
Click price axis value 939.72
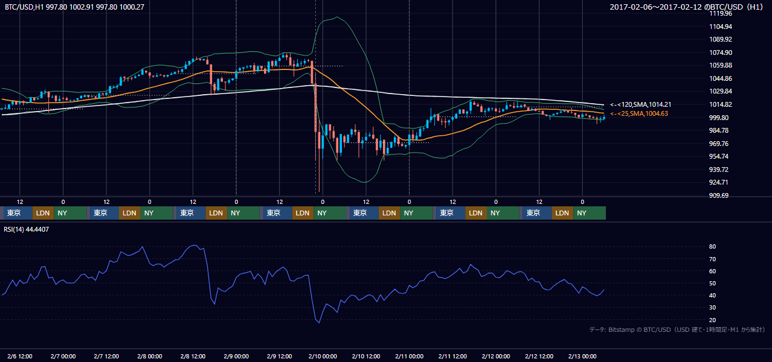point(719,170)
